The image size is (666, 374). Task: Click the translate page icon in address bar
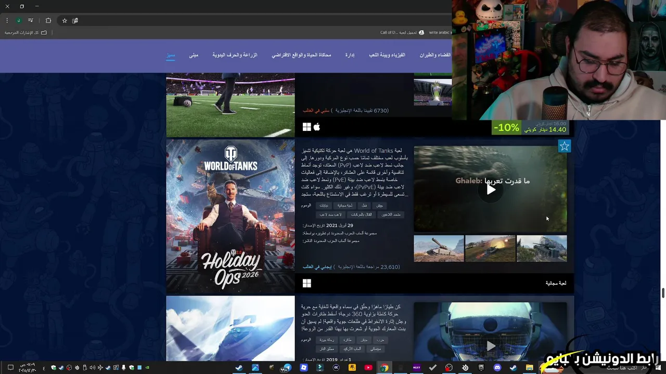pyautogui.click(x=75, y=20)
